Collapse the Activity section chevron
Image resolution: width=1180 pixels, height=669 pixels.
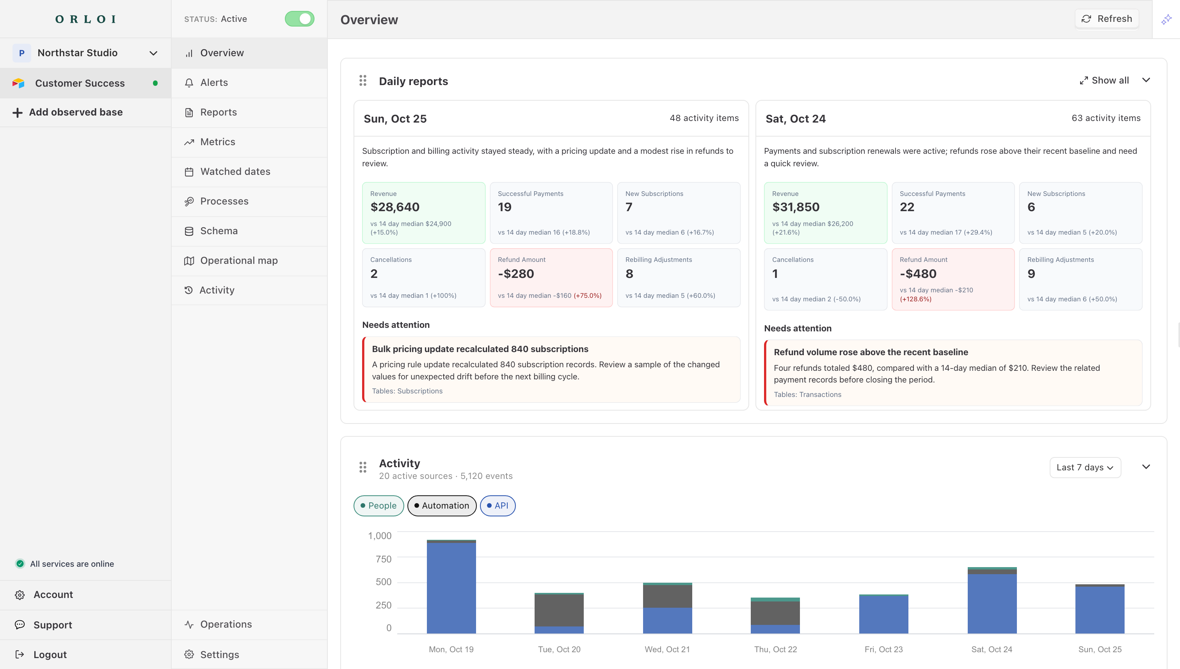click(1146, 467)
